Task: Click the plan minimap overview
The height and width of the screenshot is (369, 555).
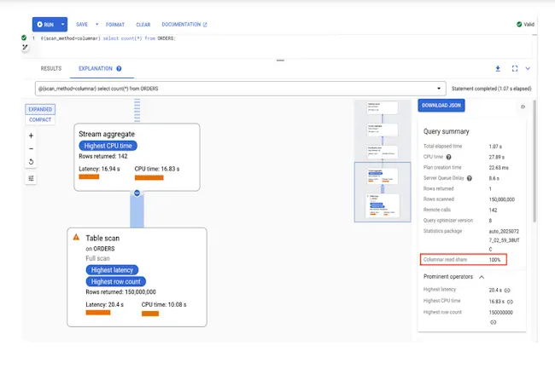Action: (383, 161)
